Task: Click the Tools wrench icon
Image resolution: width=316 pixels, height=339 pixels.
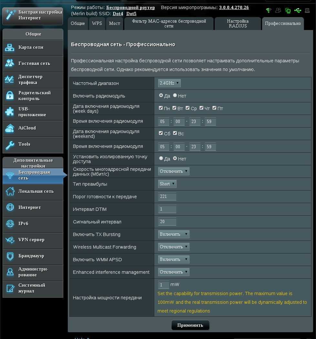Action: 10,145
